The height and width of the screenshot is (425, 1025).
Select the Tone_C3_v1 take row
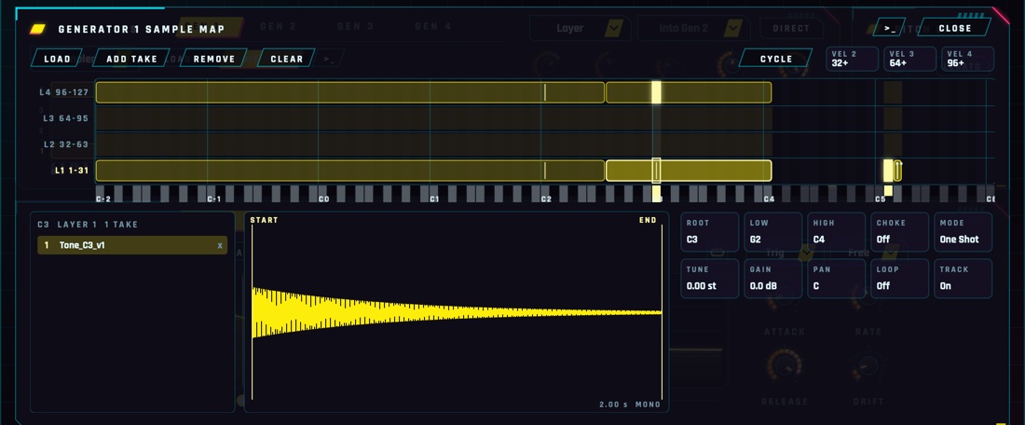[x=132, y=245]
